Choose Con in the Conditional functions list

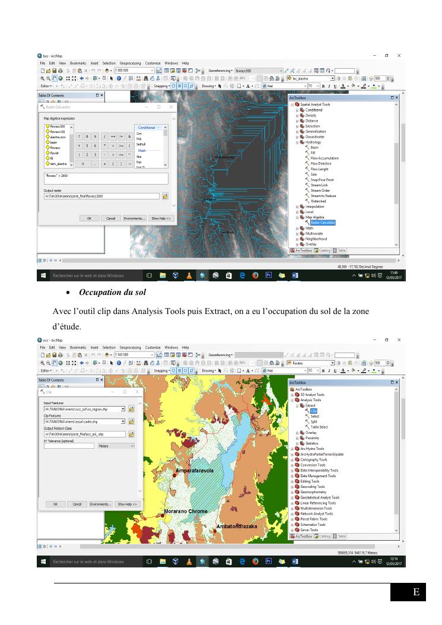pyautogui.click(x=139, y=134)
